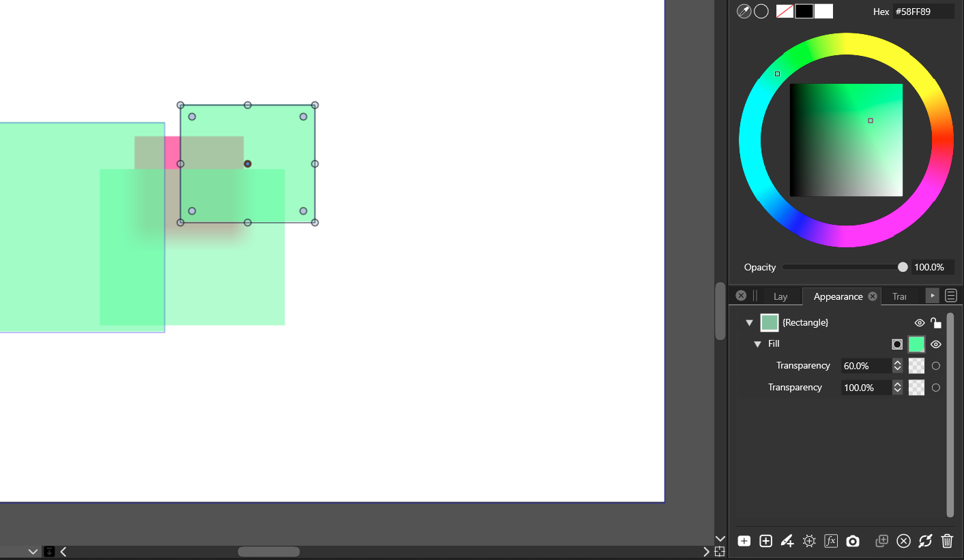
Task: Click the circled X clear icon
Action: click(903, 541)
